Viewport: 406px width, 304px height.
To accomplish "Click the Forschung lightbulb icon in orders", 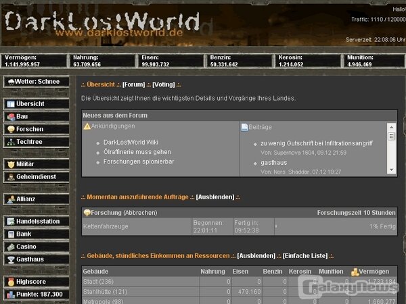I will pyautogui.click(x=87, y=213).
